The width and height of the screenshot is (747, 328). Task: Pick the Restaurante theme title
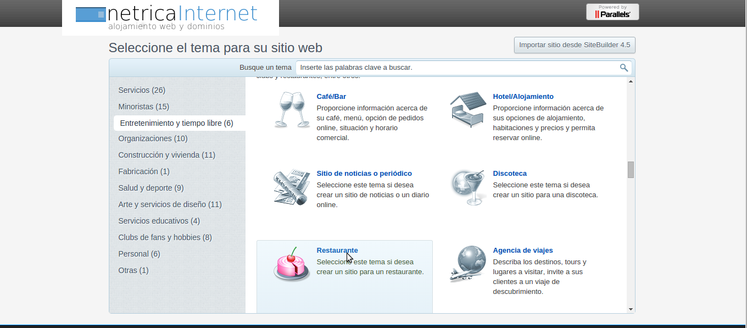337,250
